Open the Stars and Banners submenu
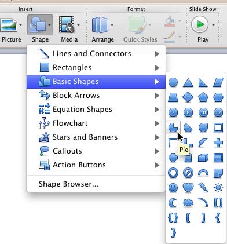Image resolution: width=227 pixels, height=244 pixels. (x=96, y=137)
